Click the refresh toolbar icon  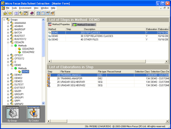pos(16,13)
